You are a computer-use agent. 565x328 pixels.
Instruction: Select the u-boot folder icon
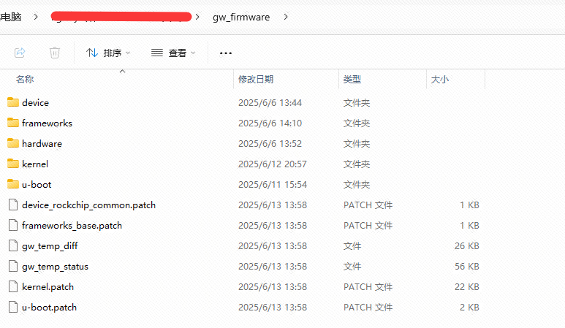point(13,184)
